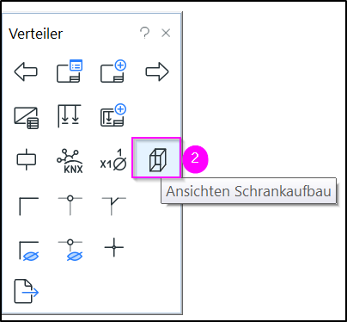
Task: Select corner line with blue cable symbol
Action: (28, 251)
